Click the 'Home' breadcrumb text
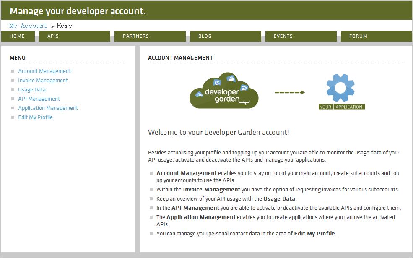The image size is (413, 258). coord(64,26)
